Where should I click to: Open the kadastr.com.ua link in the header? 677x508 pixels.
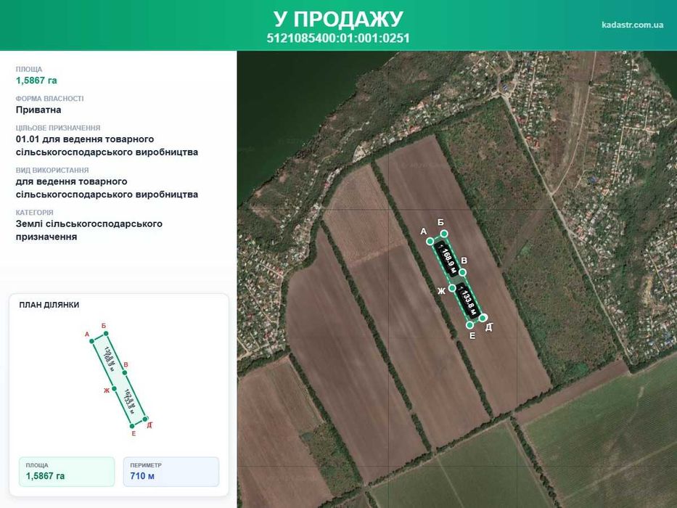point(632,25)
